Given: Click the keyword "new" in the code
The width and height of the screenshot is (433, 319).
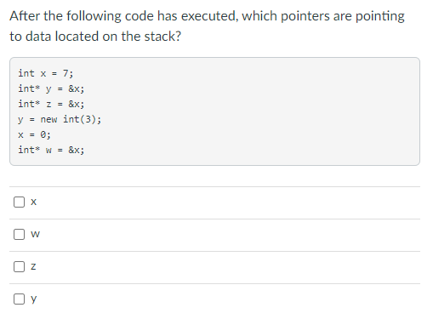Looking at the screenshot, I should pos(48,119).
